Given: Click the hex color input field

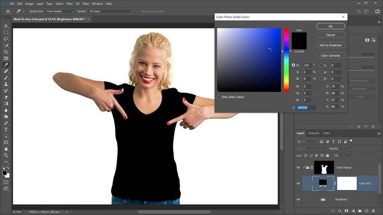Looking at the screenshot, I should tap(306, 107).
